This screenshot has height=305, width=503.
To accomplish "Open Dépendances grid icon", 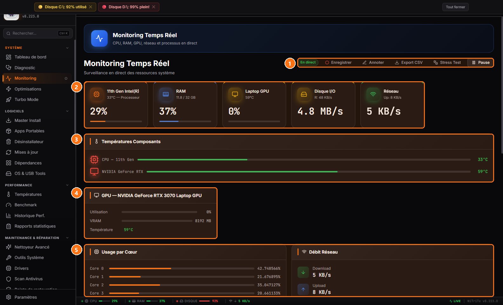I will [9, 163].
